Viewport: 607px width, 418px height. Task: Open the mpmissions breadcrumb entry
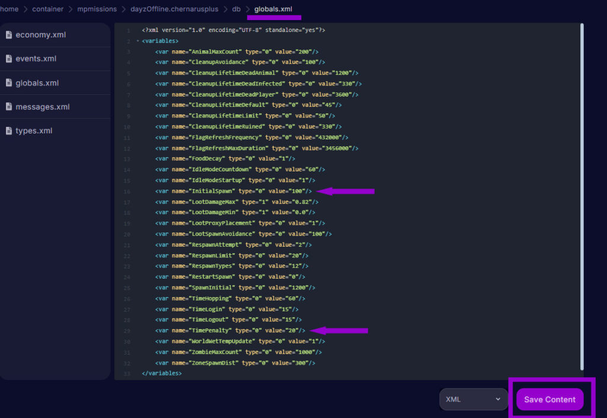click(97, 9)
